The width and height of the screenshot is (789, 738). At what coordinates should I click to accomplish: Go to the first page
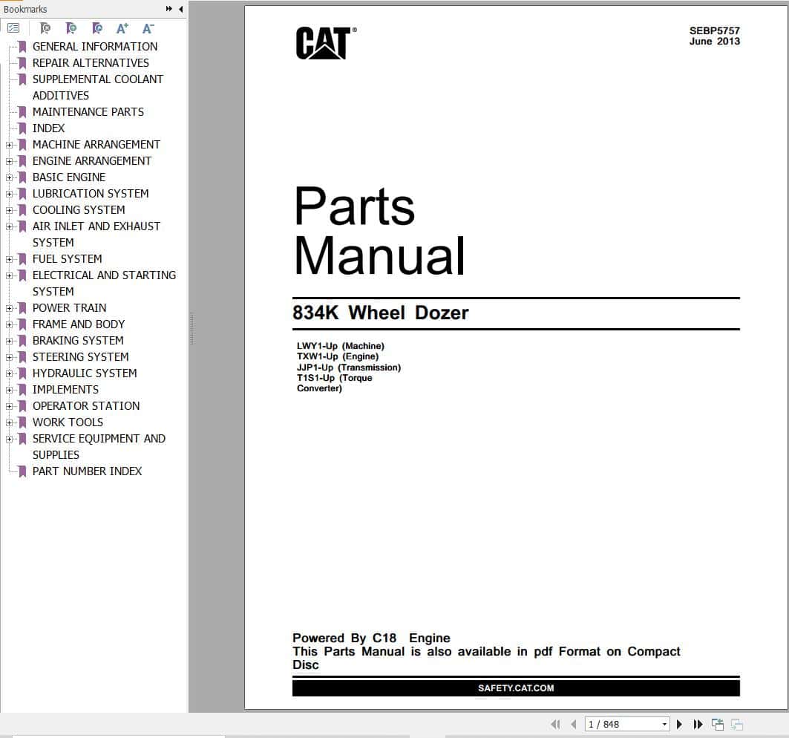(x=555, y=724)
